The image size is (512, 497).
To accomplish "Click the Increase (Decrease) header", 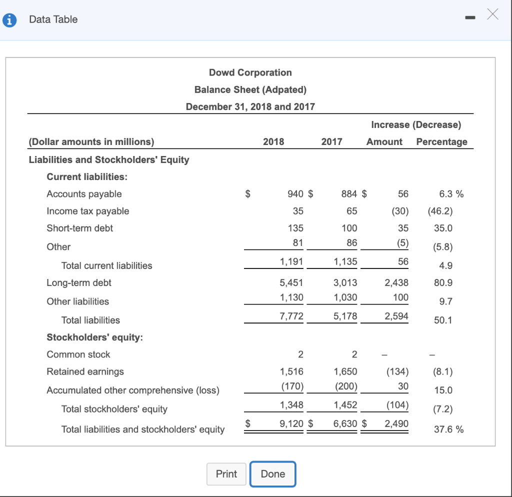I will pos(416,124).
